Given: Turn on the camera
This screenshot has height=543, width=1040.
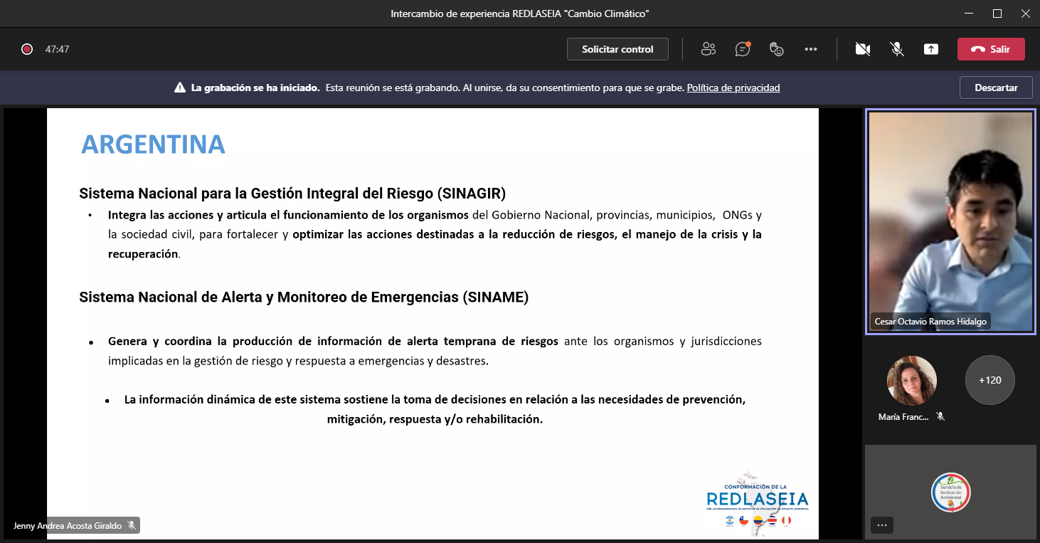Looking at the screenshot, I should (x=863, y=49).
